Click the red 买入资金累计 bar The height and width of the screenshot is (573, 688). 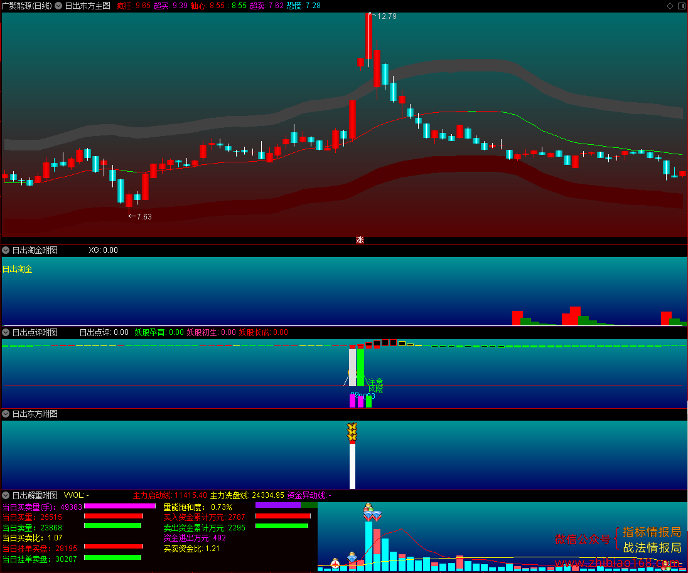[283, 516]
